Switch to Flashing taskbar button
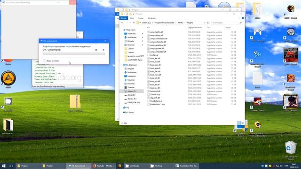The width and height of the screenshot is (301, 169). [161, 166]
